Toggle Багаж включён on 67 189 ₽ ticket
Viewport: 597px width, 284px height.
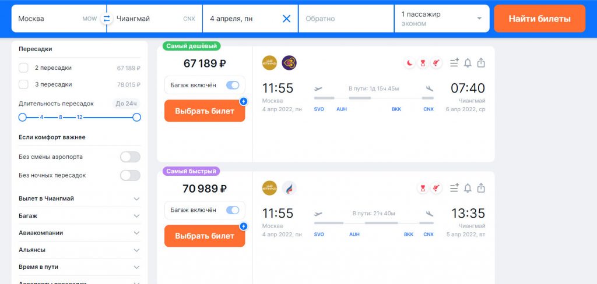pyautogui.click(x=233, y=85)
